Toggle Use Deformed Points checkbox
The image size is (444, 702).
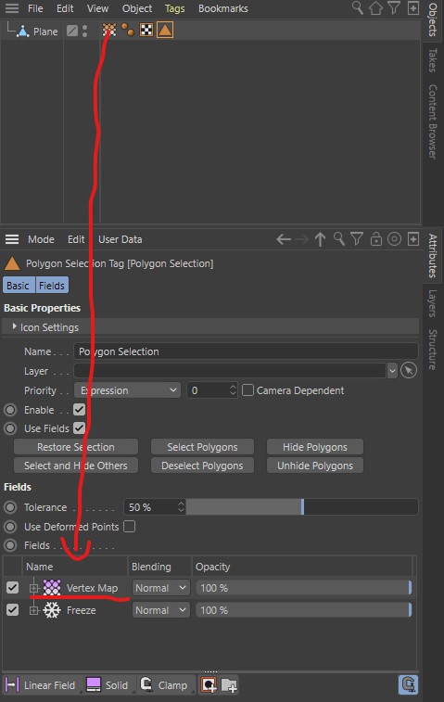tap(130, 527)
